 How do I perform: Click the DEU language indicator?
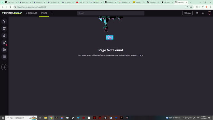pyautogui.click(x=198, y=118)
